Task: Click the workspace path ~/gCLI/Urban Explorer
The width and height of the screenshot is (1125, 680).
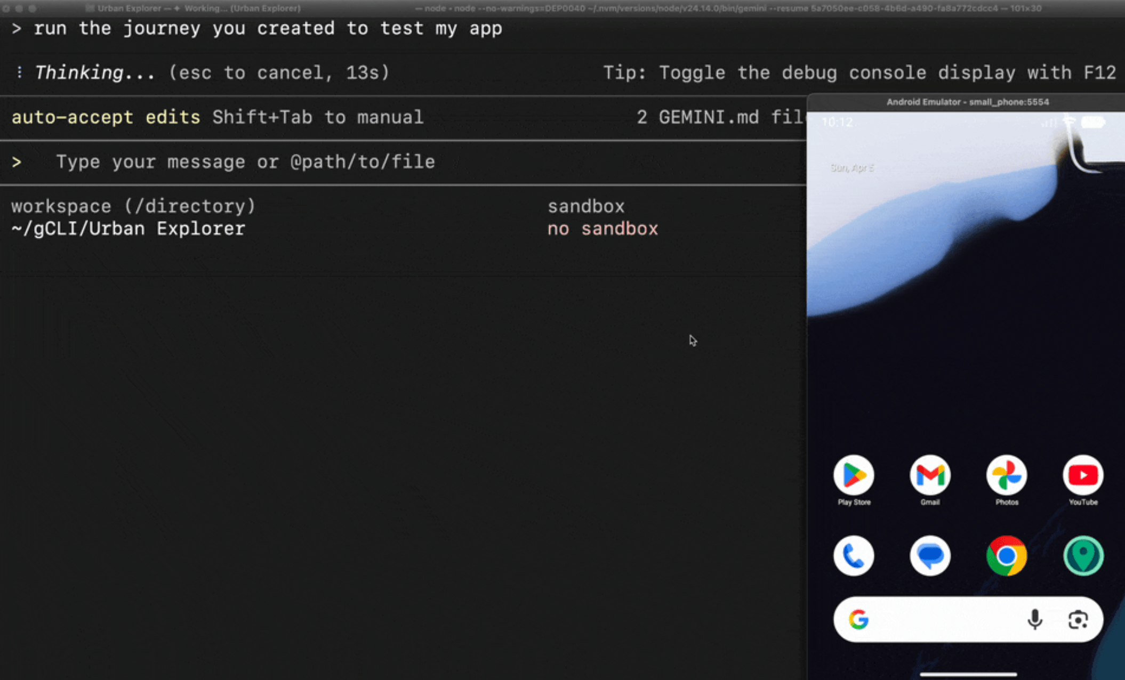Action: coord(128,228)
